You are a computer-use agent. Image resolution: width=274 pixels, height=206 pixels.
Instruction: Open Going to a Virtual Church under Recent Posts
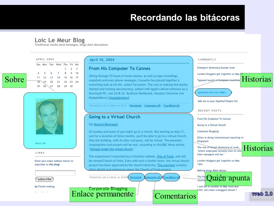(x=211, y=125)
